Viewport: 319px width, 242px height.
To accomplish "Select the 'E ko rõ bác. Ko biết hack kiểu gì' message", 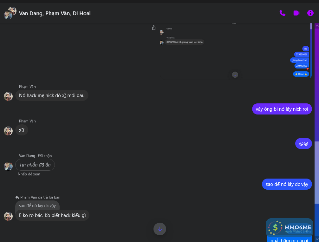I will point(52,215).
